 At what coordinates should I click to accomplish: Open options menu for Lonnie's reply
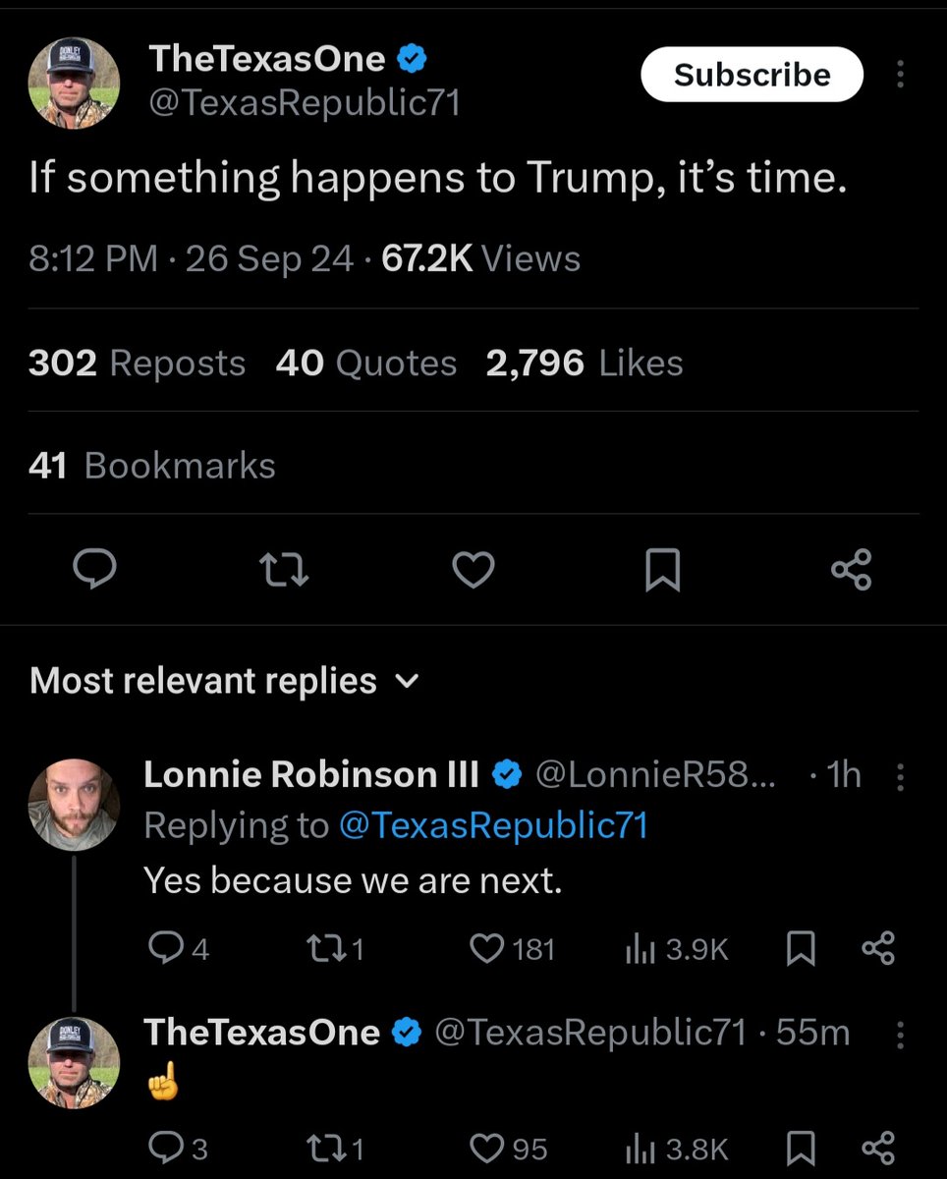coord(901,777)
